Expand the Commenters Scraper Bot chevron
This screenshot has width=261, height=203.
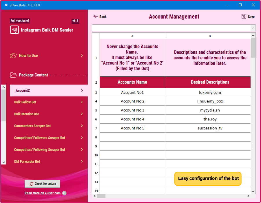[x=82, y=126]
